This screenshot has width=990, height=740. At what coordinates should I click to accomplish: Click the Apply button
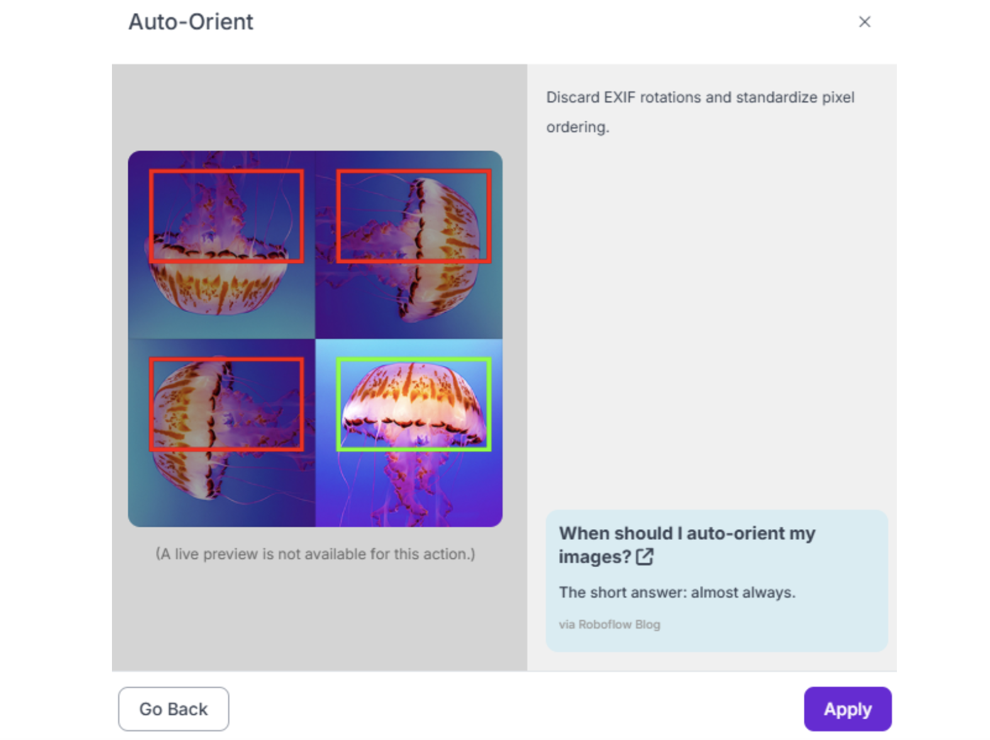tap(847, 709)
